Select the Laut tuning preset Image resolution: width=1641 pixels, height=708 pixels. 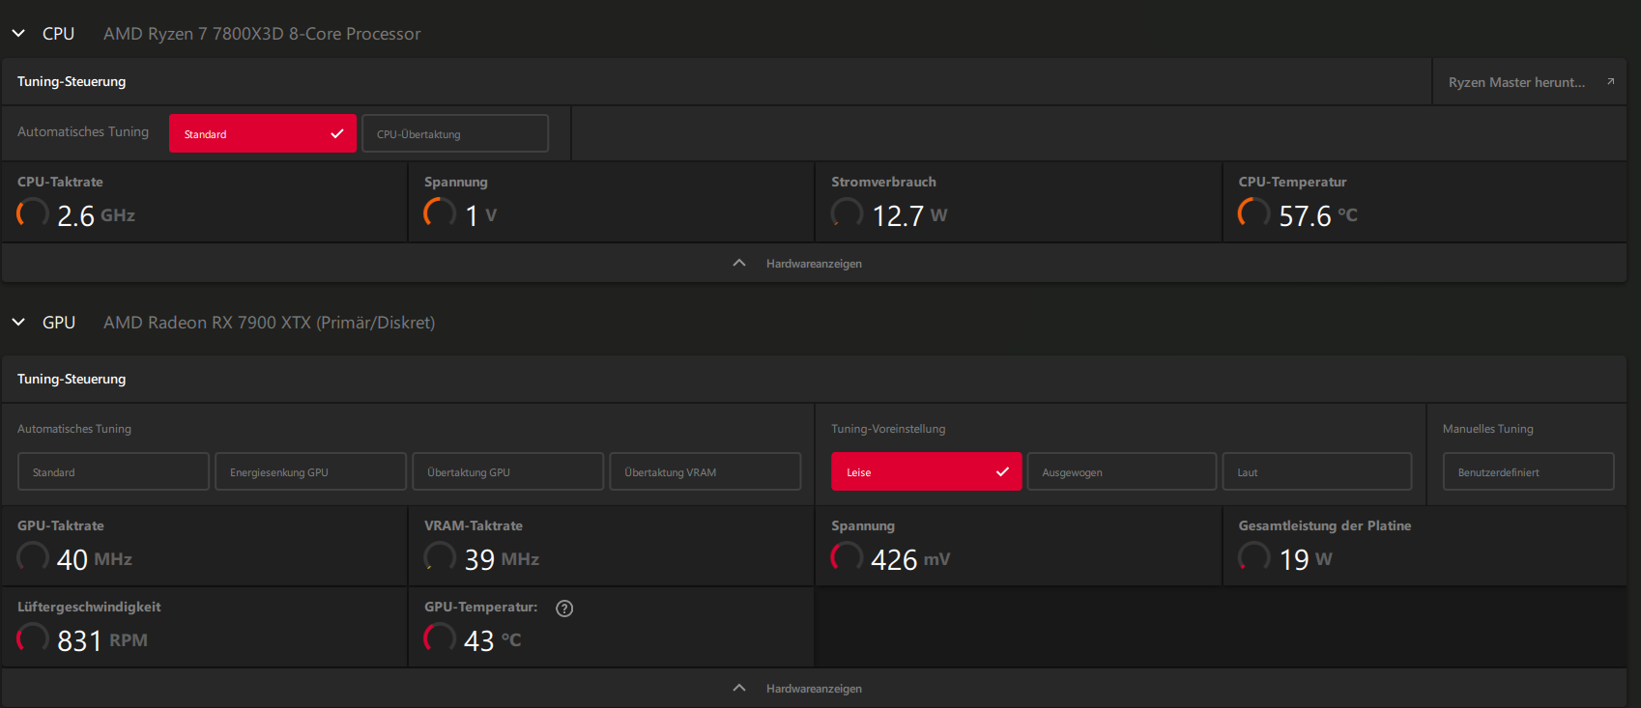[x=1317, y=471]
